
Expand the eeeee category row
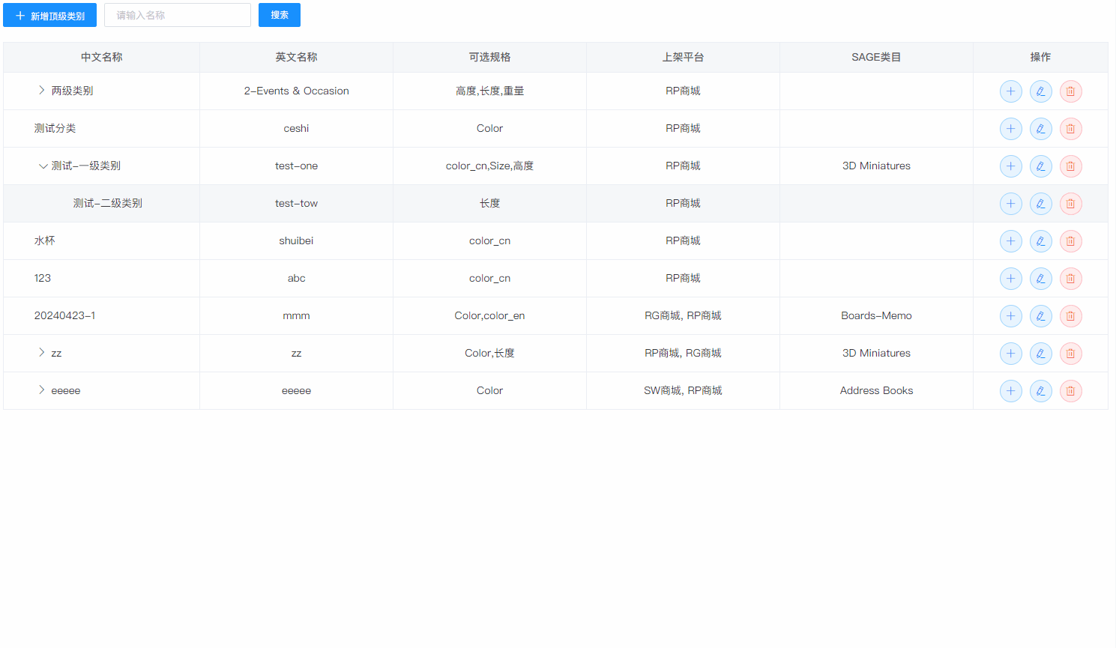pos(41,390)
